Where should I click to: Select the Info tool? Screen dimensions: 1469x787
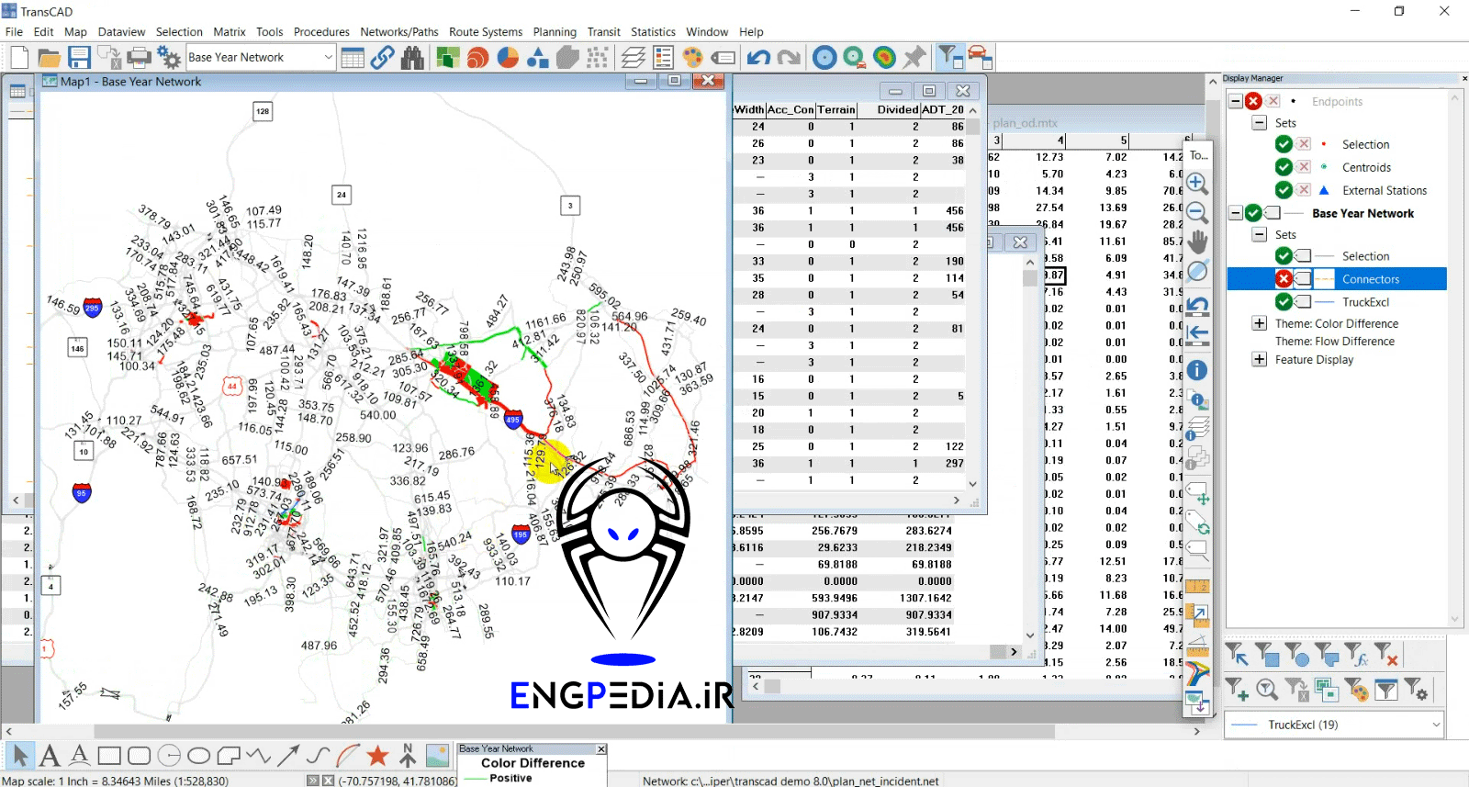coord(1197,370)
